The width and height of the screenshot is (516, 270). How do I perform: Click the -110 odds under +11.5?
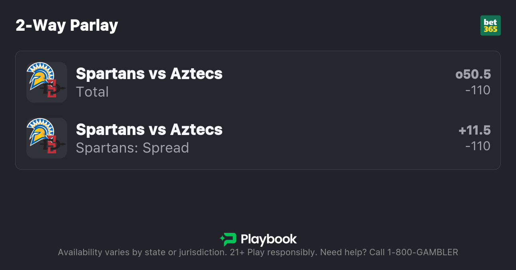point(478,146)
